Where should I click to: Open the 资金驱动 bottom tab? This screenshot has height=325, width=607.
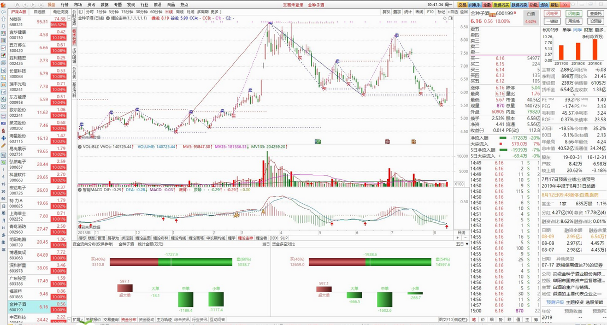coord(146,320)
